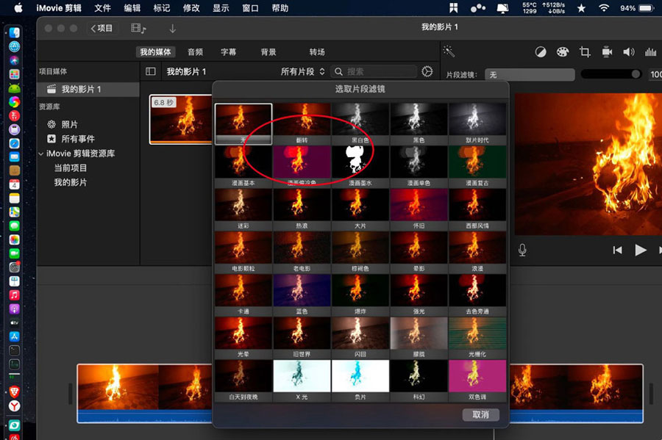Choose the 漫画墨水 filter thumbnail

[360, 167]
